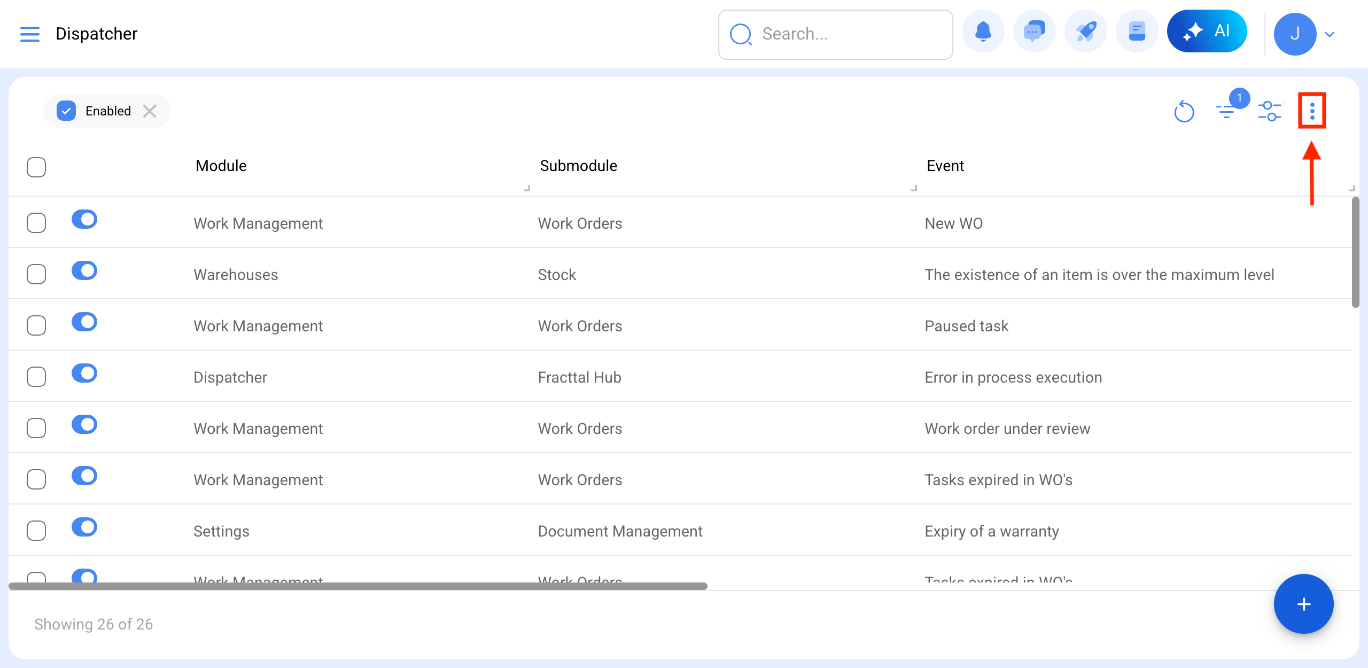The width and height of the screenshot is (1368, 668).
Task: Uncheck the Enabled filter checkbox
Action: coord(66,111)
